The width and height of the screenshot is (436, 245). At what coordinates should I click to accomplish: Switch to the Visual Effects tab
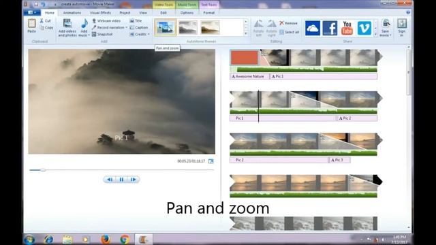100,13
